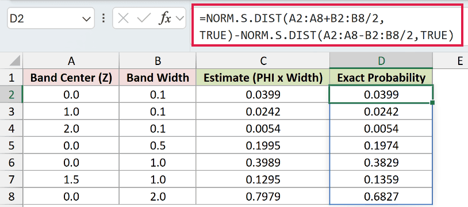Click cell A7 containing 1.5

(x=71, y=179)
